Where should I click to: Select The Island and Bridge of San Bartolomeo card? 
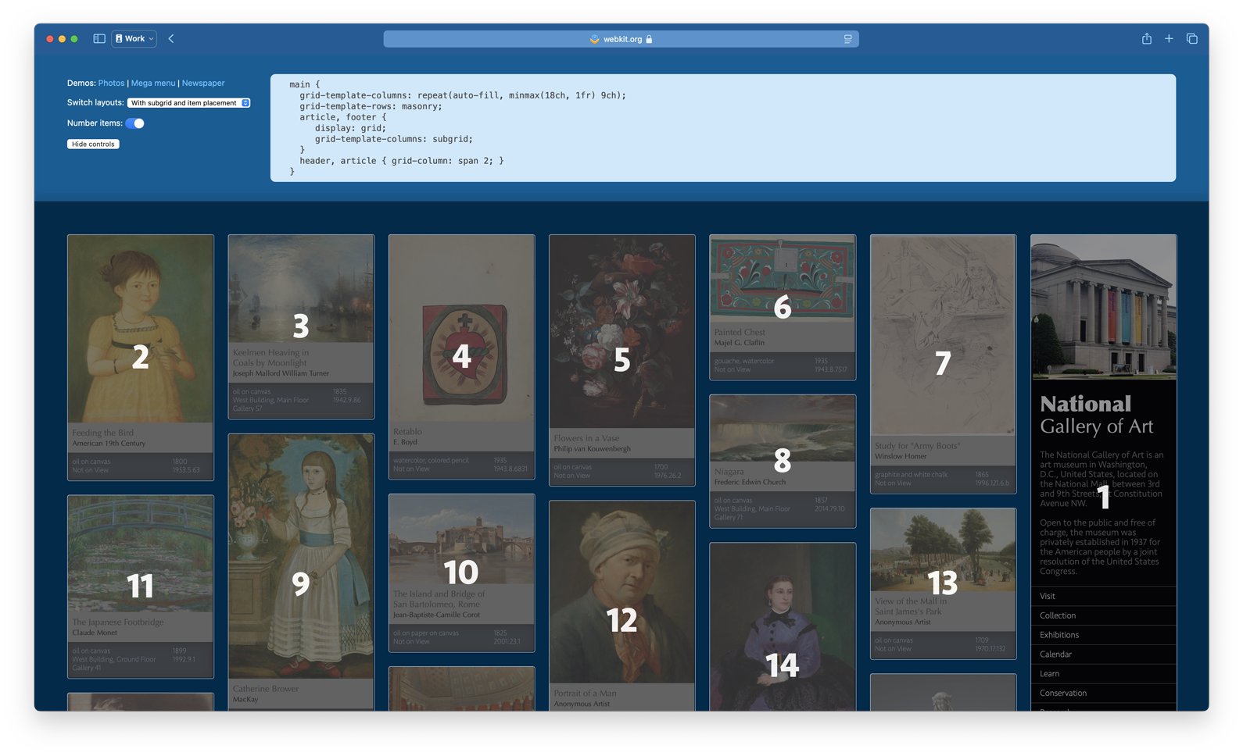pyautogui.click(x=461, y=572)
